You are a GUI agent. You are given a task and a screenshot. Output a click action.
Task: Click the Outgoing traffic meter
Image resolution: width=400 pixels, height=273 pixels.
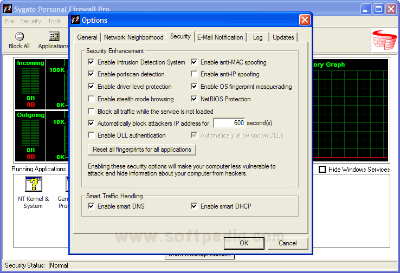pos(30,136)
